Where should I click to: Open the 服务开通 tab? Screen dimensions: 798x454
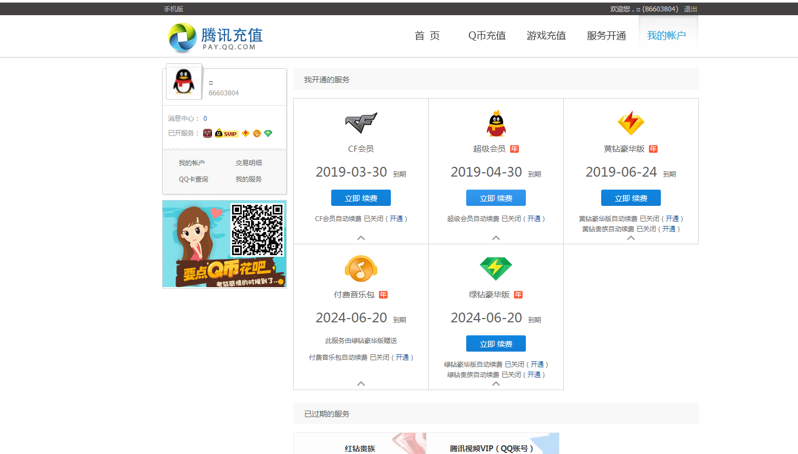click(x=607, y=36)
